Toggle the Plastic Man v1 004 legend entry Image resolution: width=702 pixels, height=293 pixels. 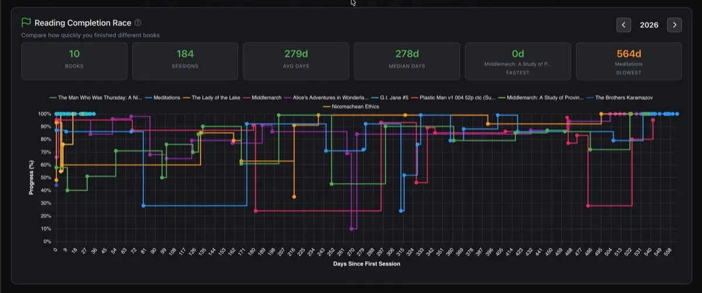454,98
